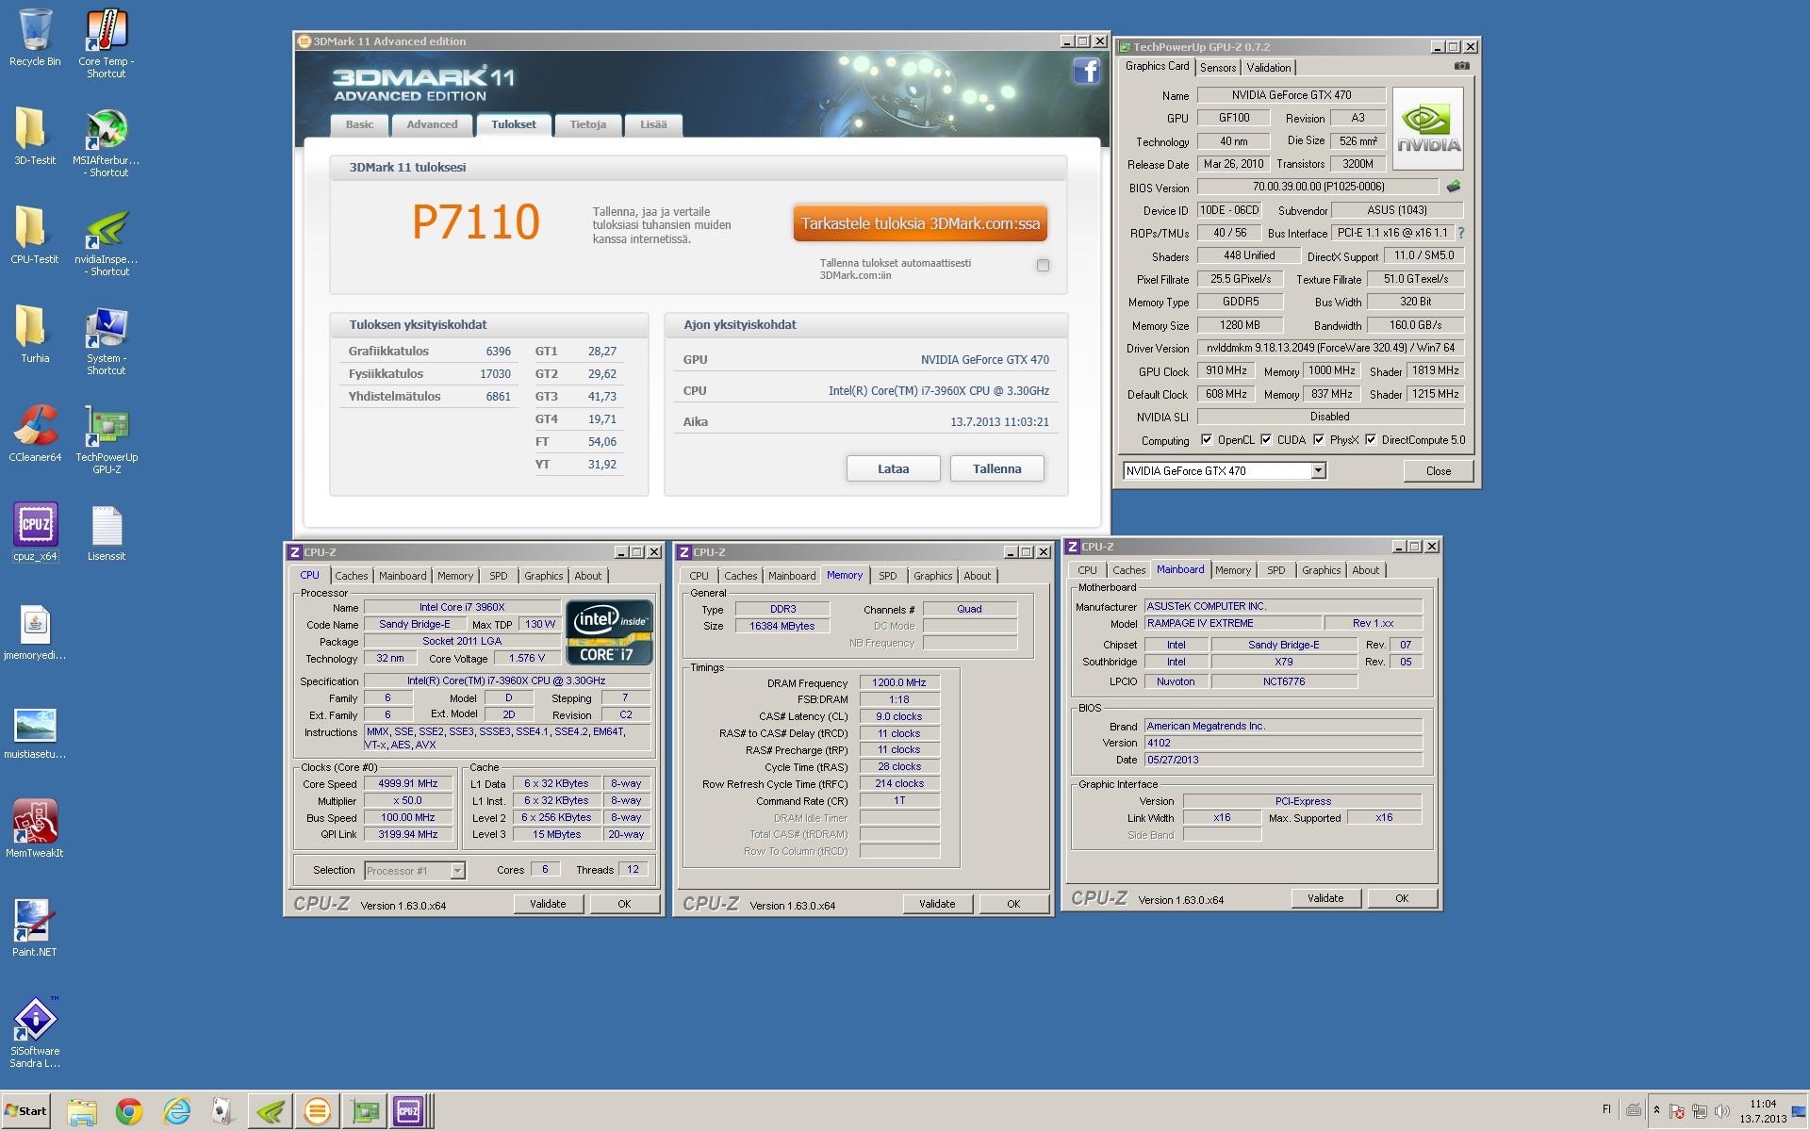Launch CCleaner64 from desktop
The width and height of the screenshot is (1810, 1131).
[x=35, y=434]
